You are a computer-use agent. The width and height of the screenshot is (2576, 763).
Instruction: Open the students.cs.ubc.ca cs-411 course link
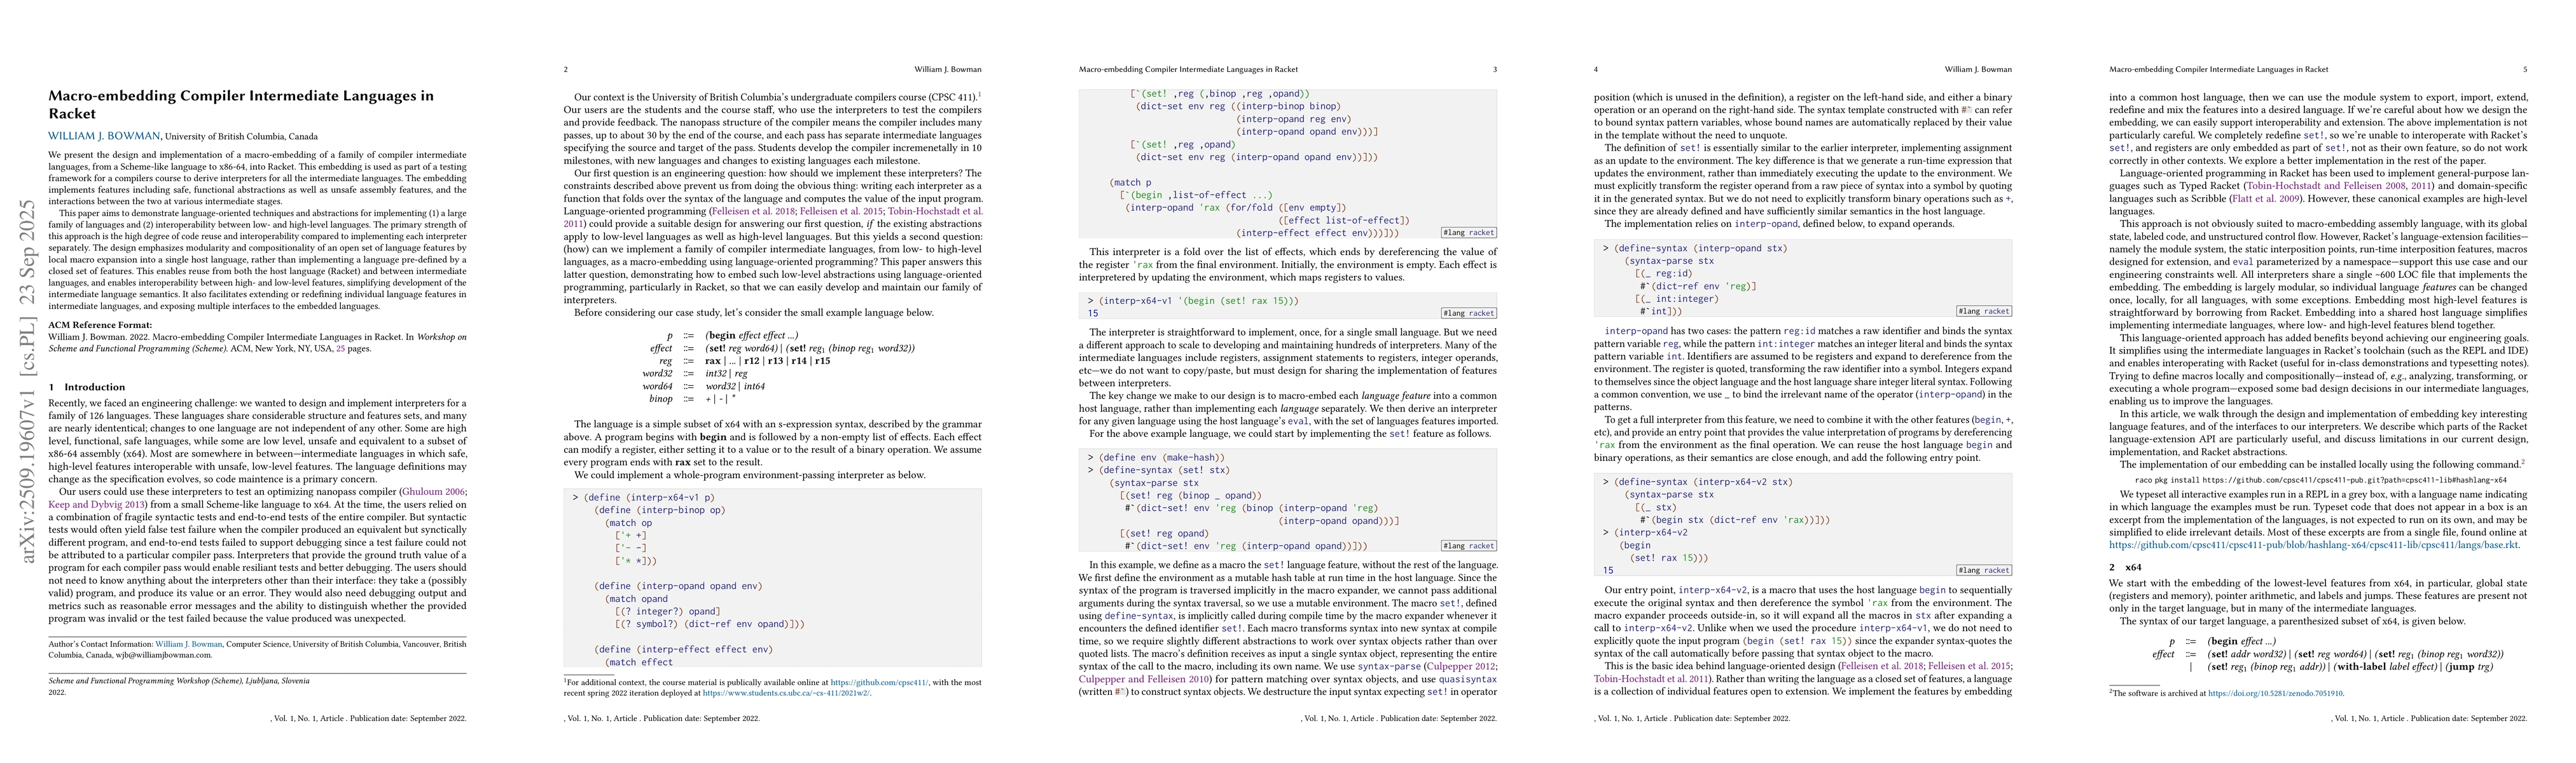point(785,692)
